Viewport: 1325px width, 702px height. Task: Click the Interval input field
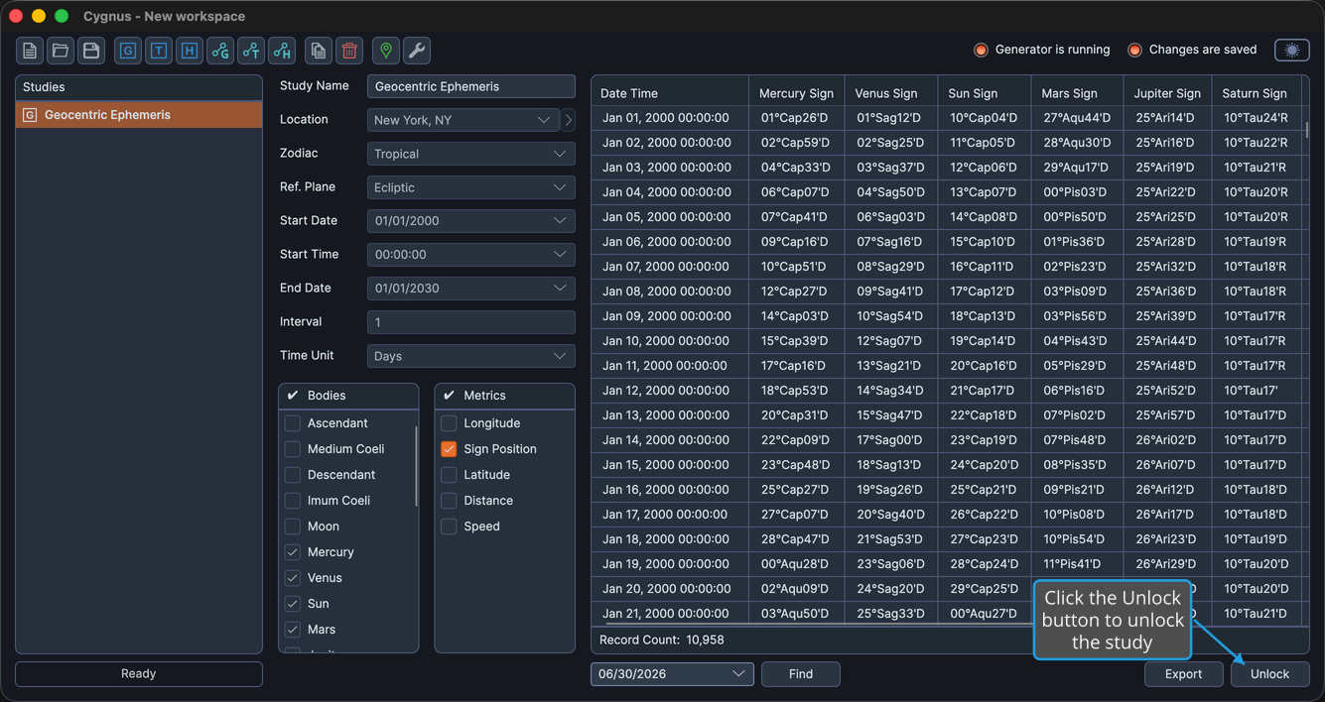click(x=471, y=322)
